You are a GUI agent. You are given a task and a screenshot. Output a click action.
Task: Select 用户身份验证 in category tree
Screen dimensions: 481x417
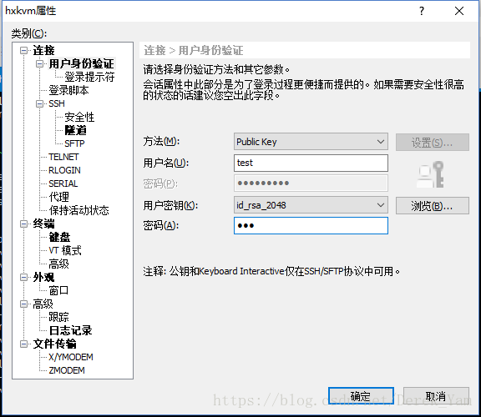coord(81,63)
